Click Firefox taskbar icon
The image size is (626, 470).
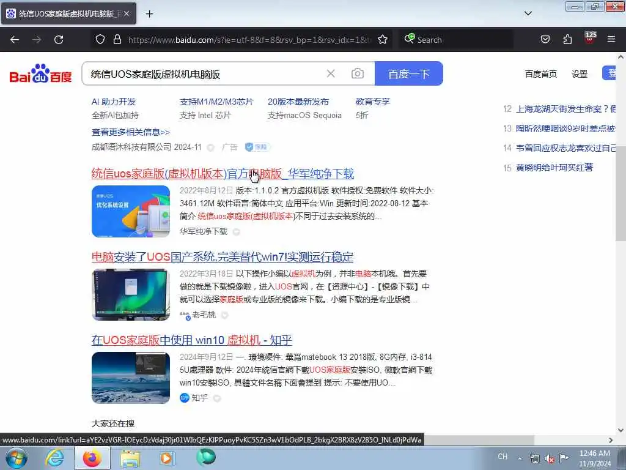[x=92, y=458]
